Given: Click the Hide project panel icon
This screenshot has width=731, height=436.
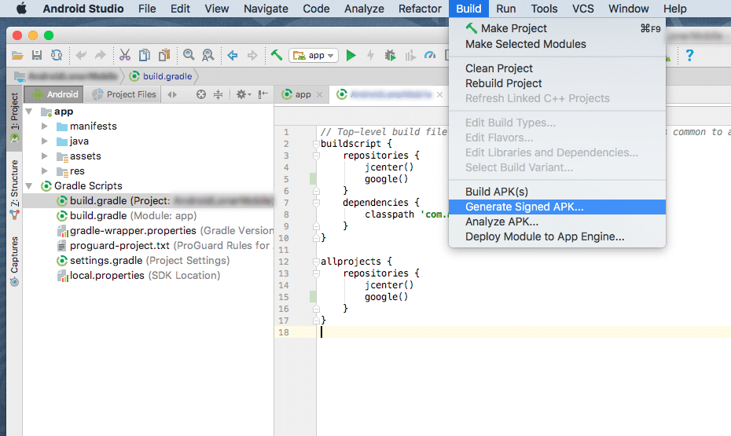Looking at the screenshot, I should (x=263, y=94).
